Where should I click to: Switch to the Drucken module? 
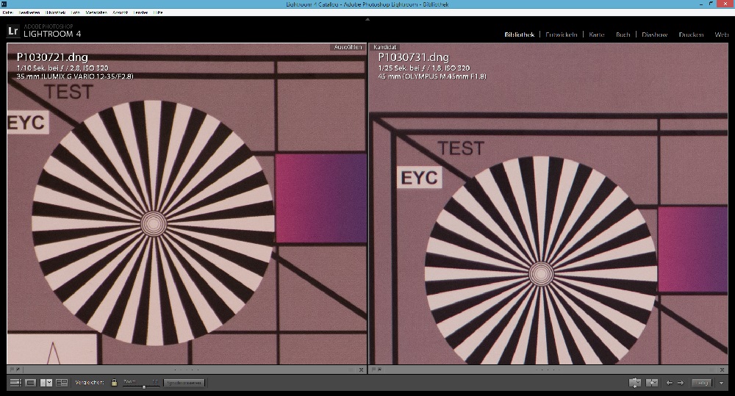tap(691, 35)
